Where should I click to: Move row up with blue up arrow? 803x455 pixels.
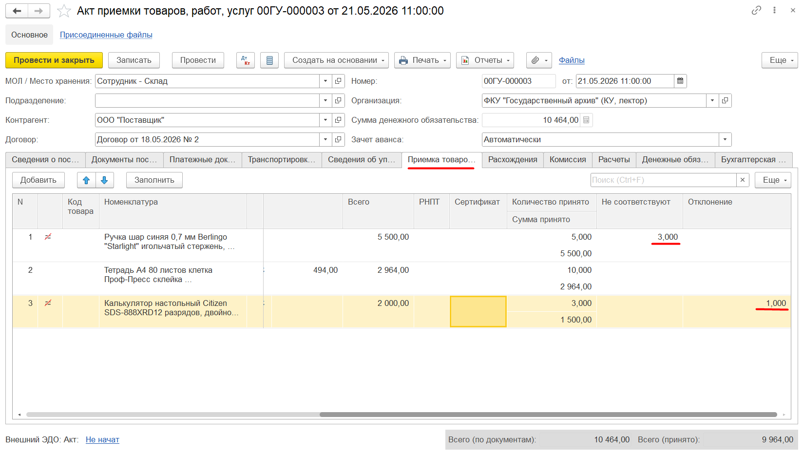[x=86, y=180]
